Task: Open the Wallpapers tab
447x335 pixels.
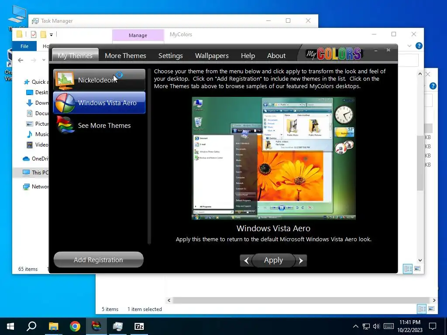Action: (x=212, y=55)
